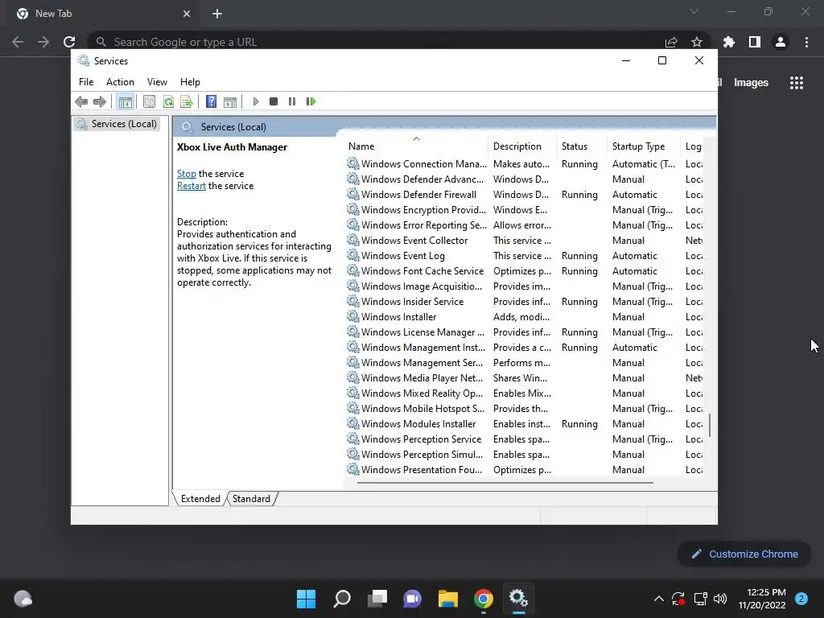Click the Restart Service icon
This screenshot has height=618, width=824.
coord(311,101)
